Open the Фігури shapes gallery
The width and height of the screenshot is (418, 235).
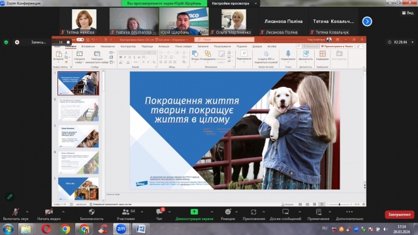click(x=195, y=54)
